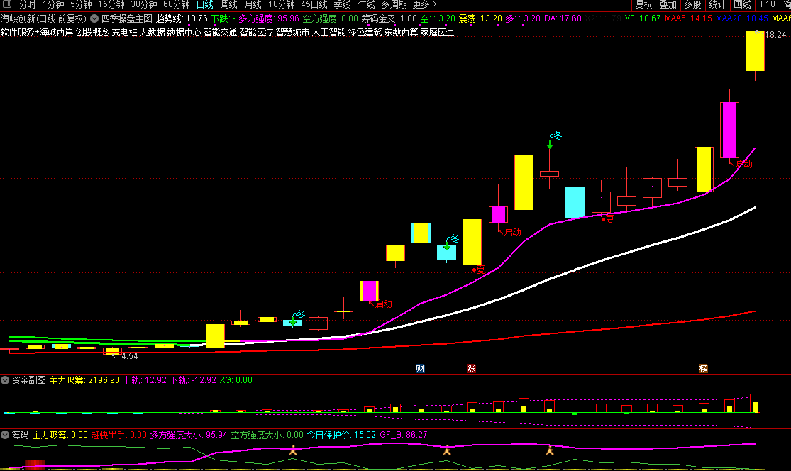Open the F10 company info button
791x471 pixels.
pos(768,4)
